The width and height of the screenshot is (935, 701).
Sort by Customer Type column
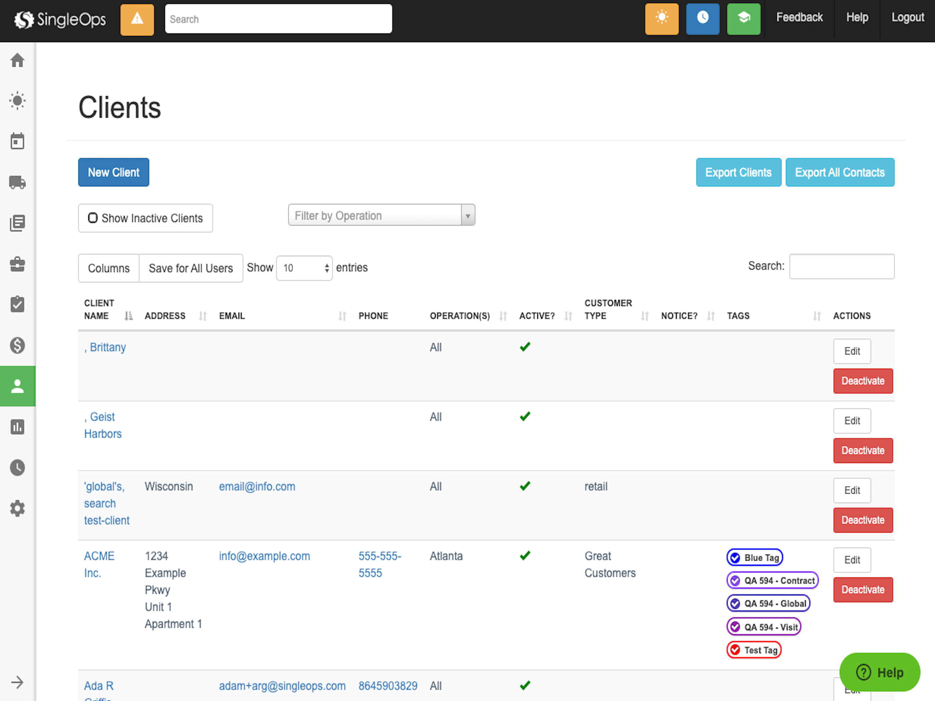616,310
